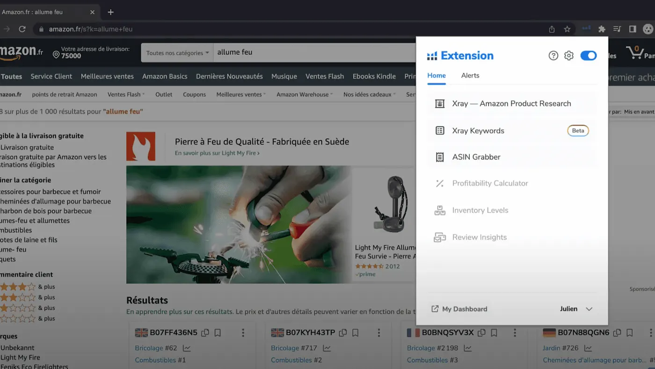This screenshot has height=369, width=655.
Task: Expand Ventes Flash submenu in secondary bar
Action: (x=126, y=95)
